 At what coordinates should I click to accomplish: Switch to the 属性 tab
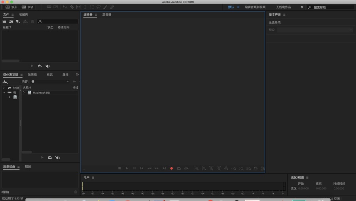click(65, 74)
